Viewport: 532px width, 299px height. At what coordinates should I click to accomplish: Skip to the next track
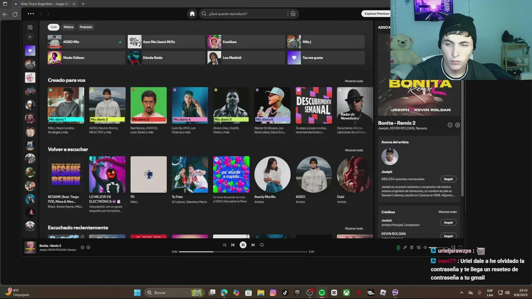click(253, 245)
